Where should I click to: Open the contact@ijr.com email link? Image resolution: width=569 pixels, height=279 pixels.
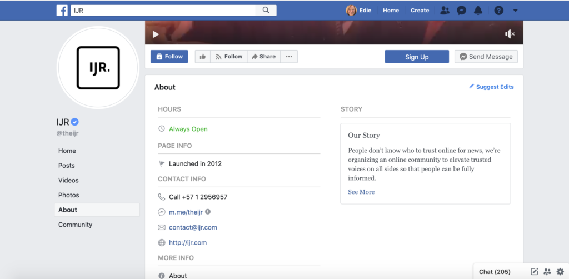pos(193,227)
